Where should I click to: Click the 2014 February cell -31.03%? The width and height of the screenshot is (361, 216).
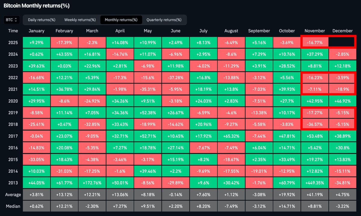tap(64, 171)
